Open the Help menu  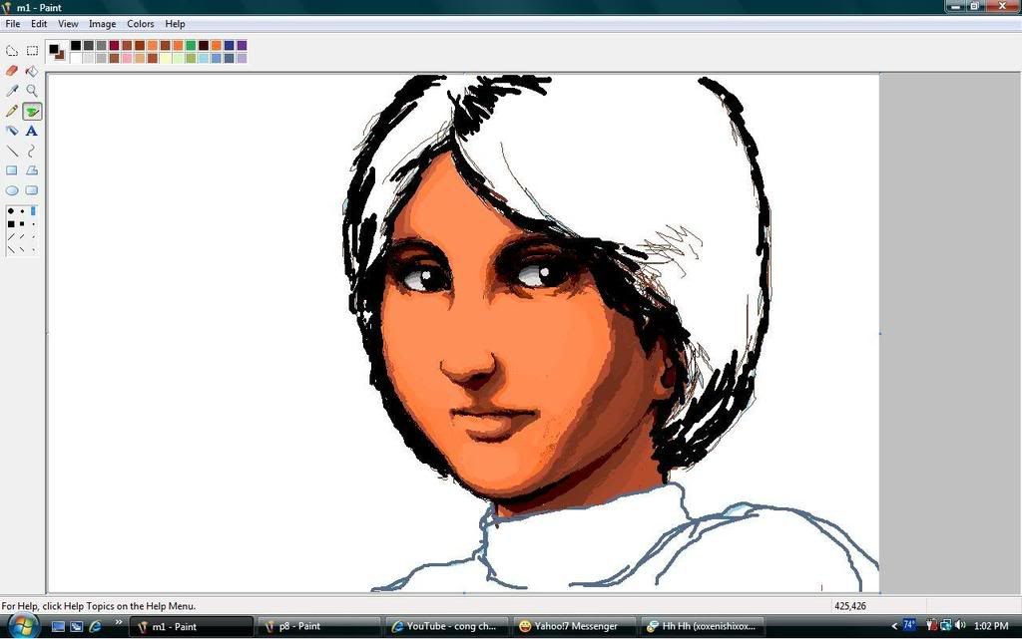[x=175, y=23]
